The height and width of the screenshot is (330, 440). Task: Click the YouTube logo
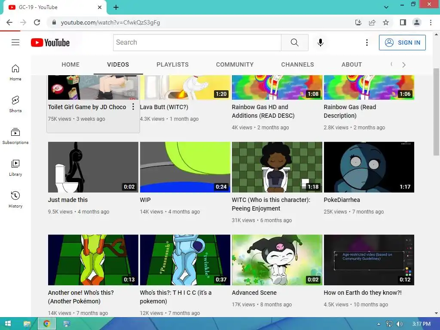(50, 43)
